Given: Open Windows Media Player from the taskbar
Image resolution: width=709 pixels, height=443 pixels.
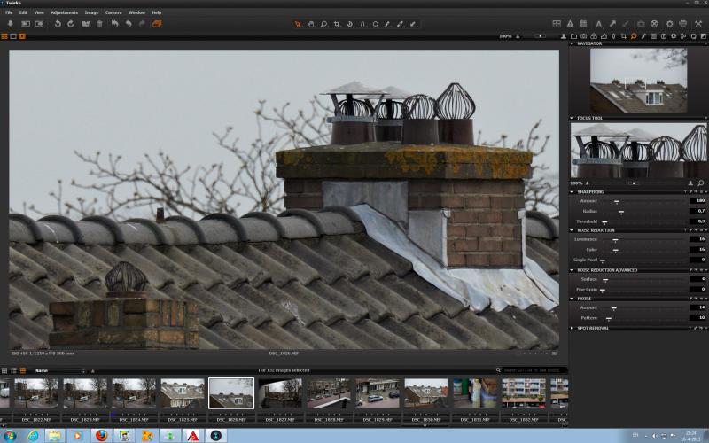Looking at the screenshot, I should pyautogui.click(x=78, y=436).
